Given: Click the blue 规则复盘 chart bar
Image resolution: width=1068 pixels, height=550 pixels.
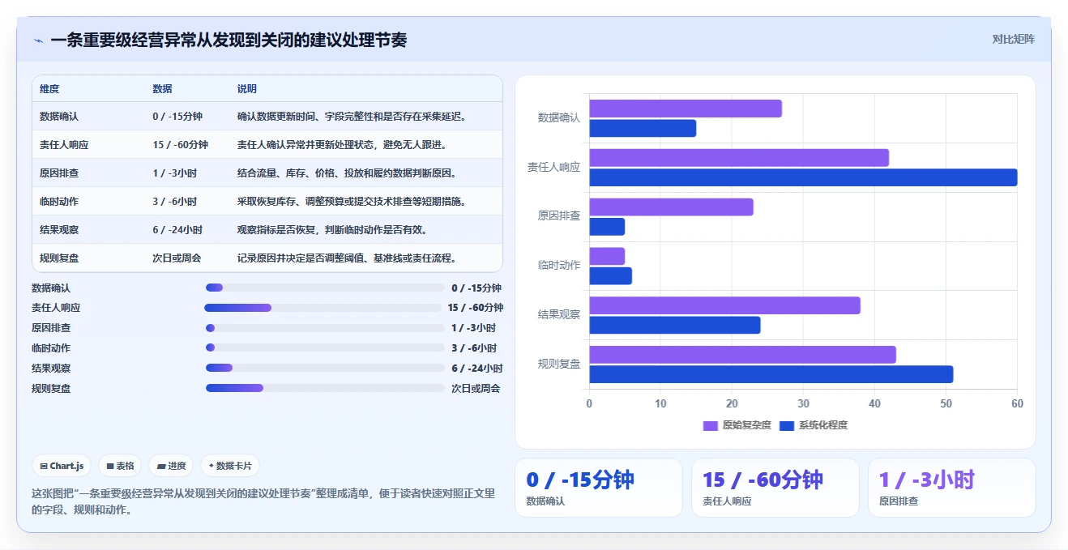Looking at the screenshot, I should click(771, 374).
